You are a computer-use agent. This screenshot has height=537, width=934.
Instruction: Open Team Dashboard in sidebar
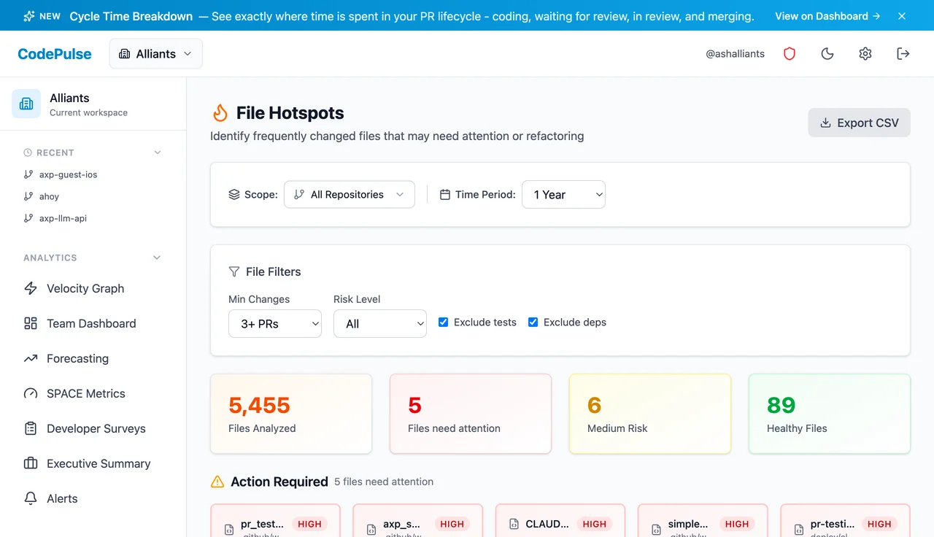[93, 323]
